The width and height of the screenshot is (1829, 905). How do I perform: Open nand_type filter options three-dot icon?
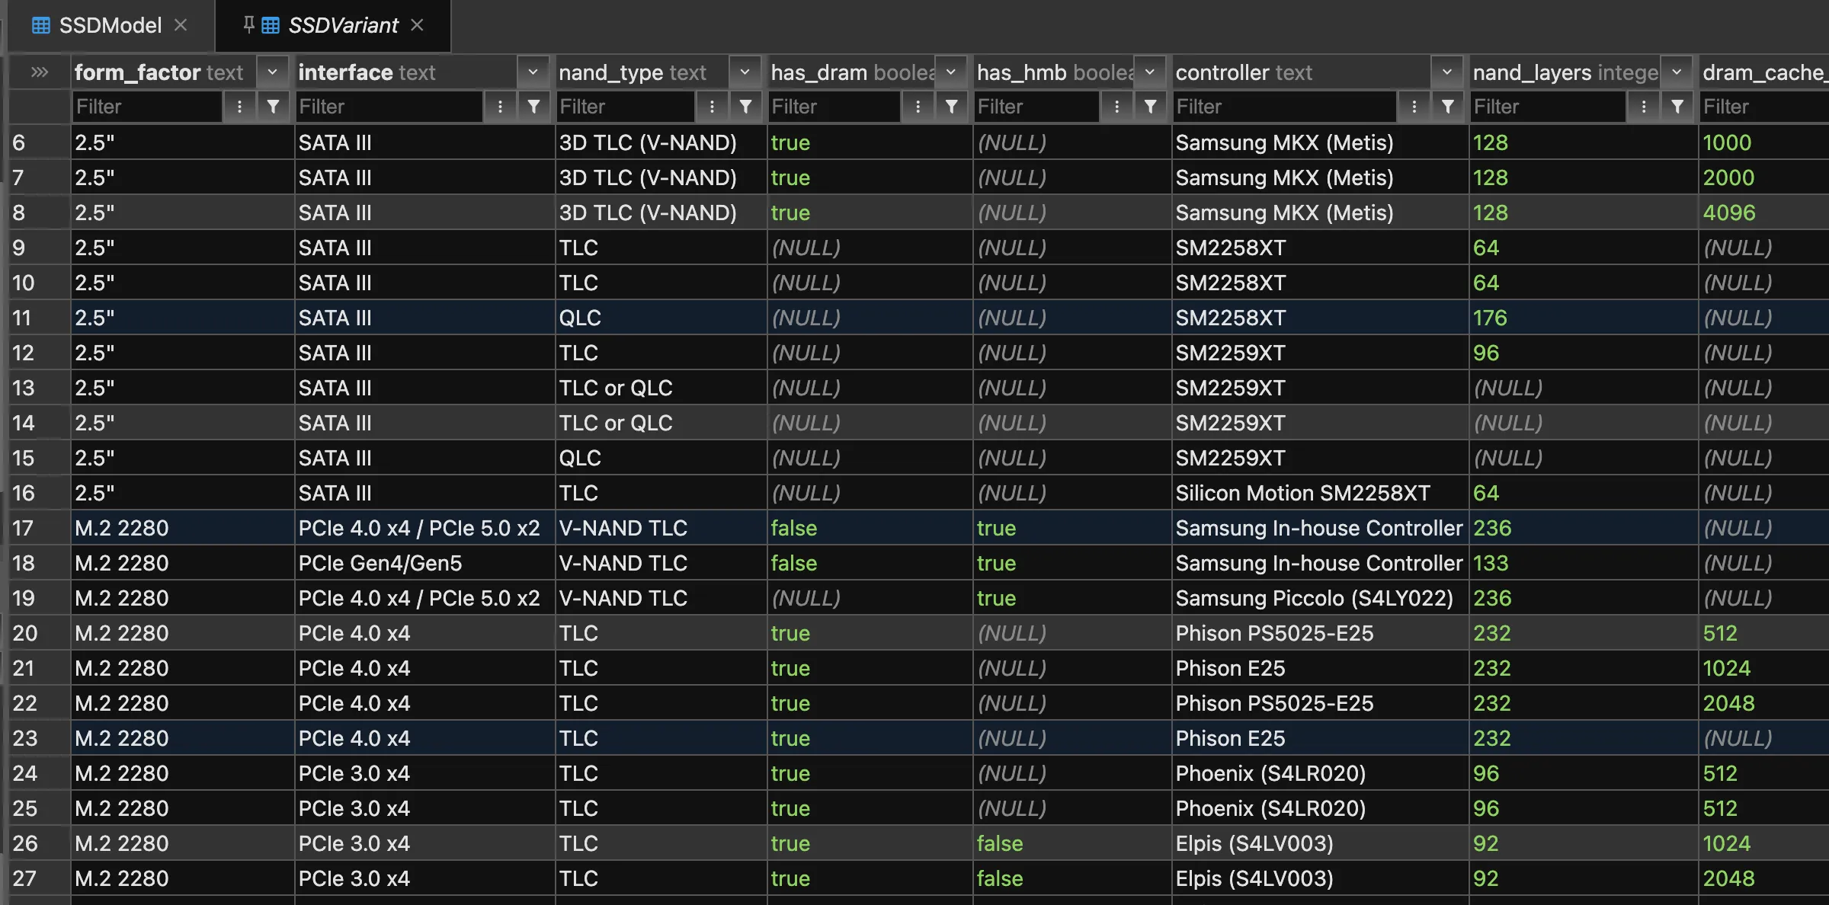click(x=712, y=107)
